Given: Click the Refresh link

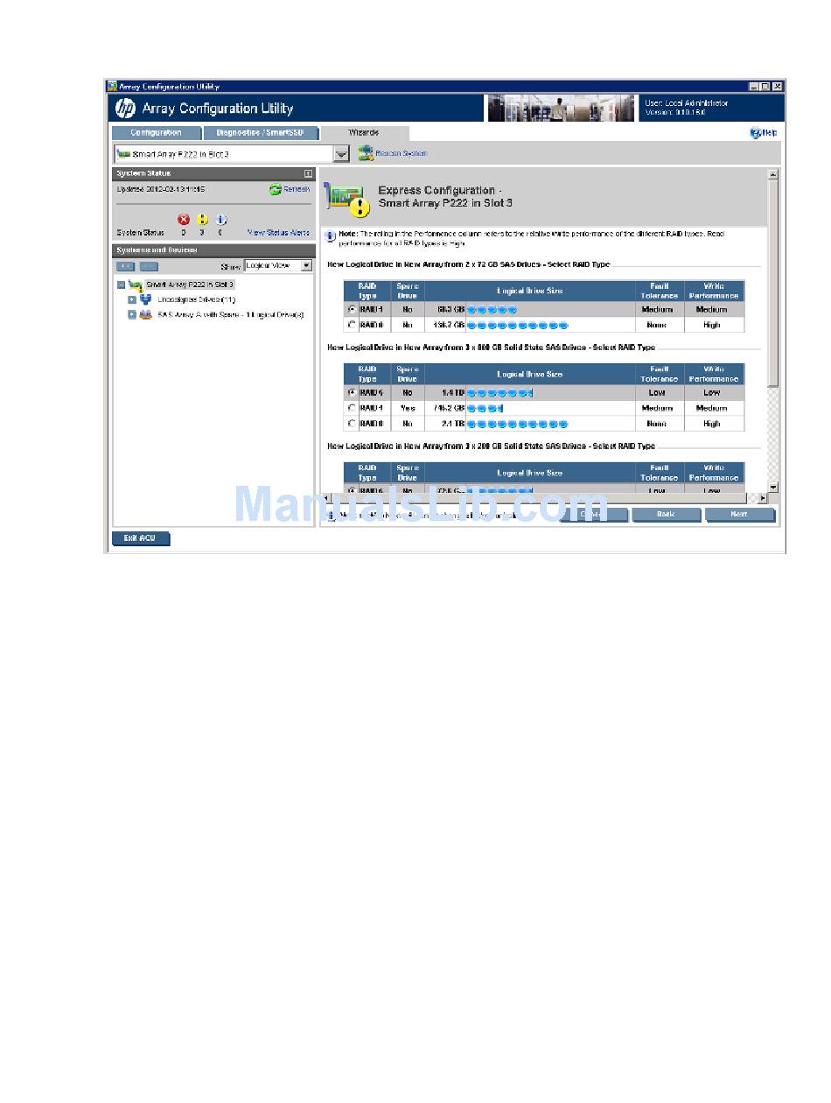Looking at the screenshot, I should [296, 189].
